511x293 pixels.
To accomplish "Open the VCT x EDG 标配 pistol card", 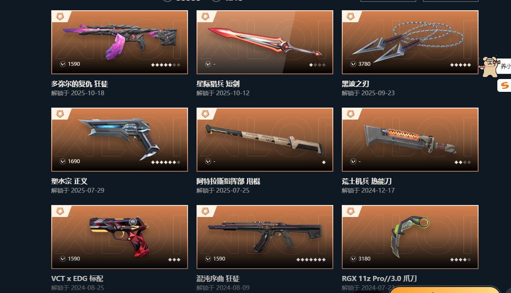I will click(x=120, y=237).
